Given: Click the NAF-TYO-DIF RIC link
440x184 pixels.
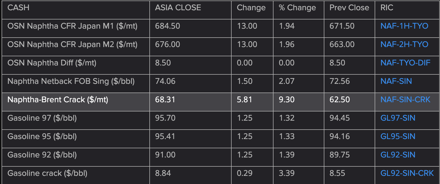Looking at the screenshot, I should 405,63.
